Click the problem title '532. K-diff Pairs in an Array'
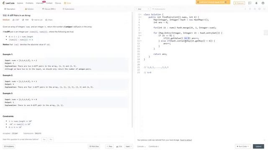 click(17, 15)
